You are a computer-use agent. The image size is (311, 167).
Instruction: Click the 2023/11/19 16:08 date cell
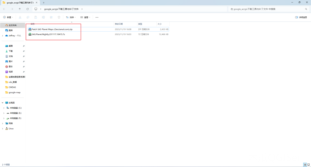123,29
